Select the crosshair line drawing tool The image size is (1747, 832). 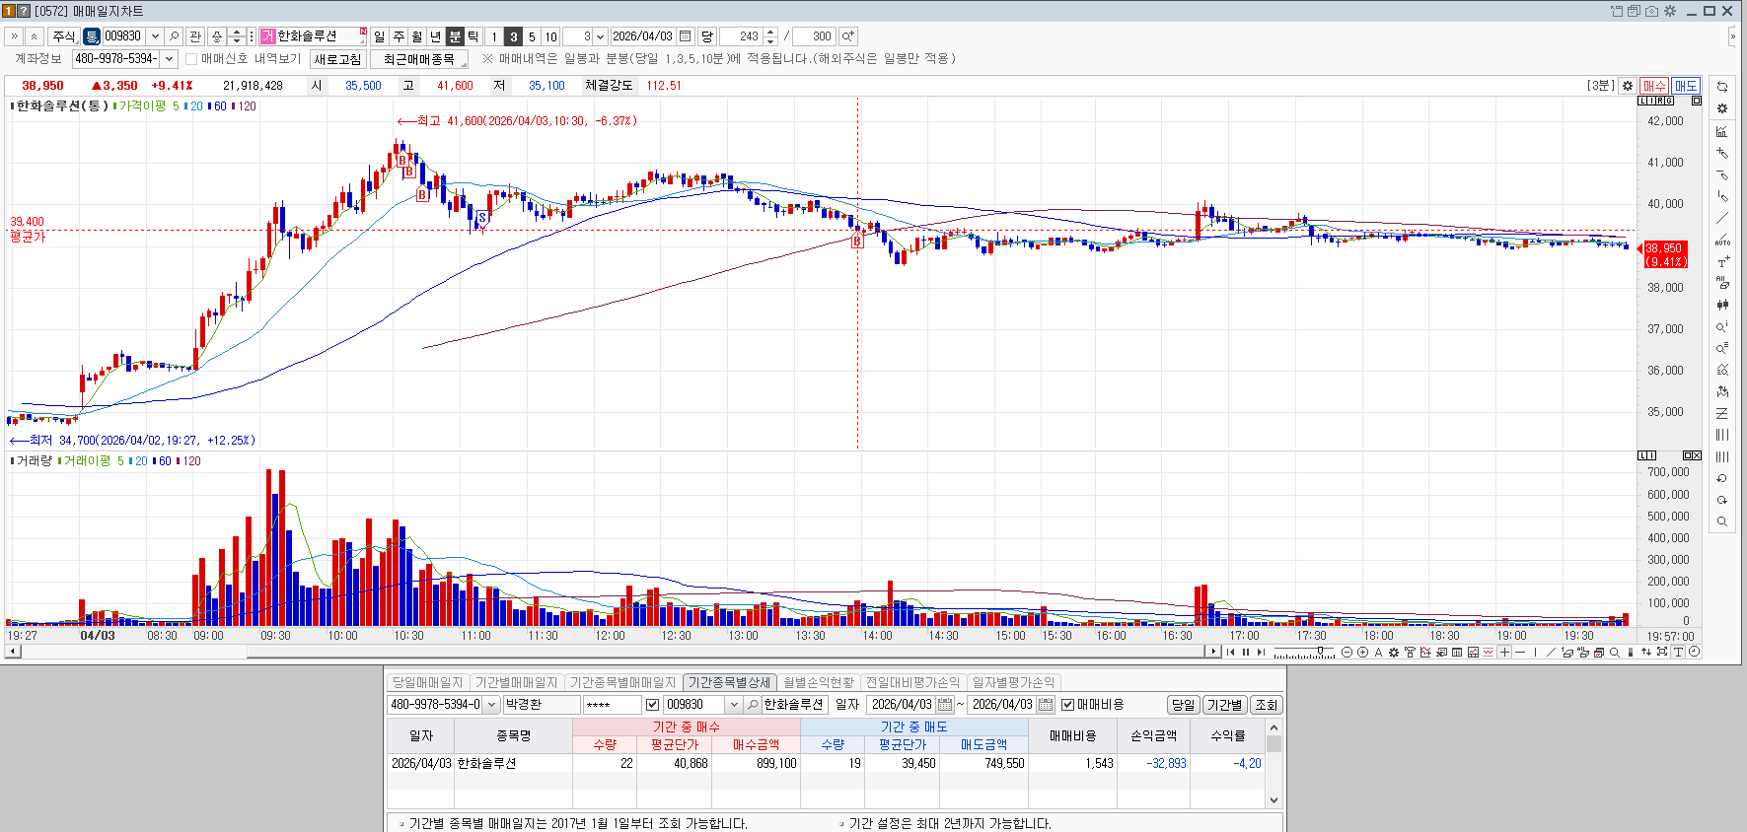1722,153
